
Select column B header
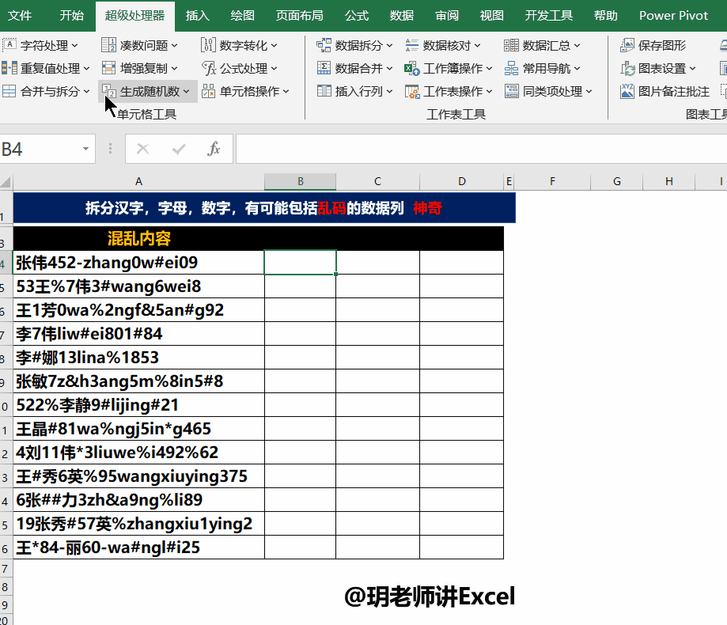point(300,181)
